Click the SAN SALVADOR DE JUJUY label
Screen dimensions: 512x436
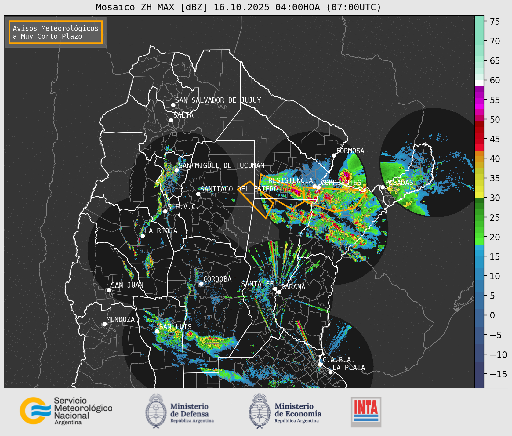click(x=218, y=100)
